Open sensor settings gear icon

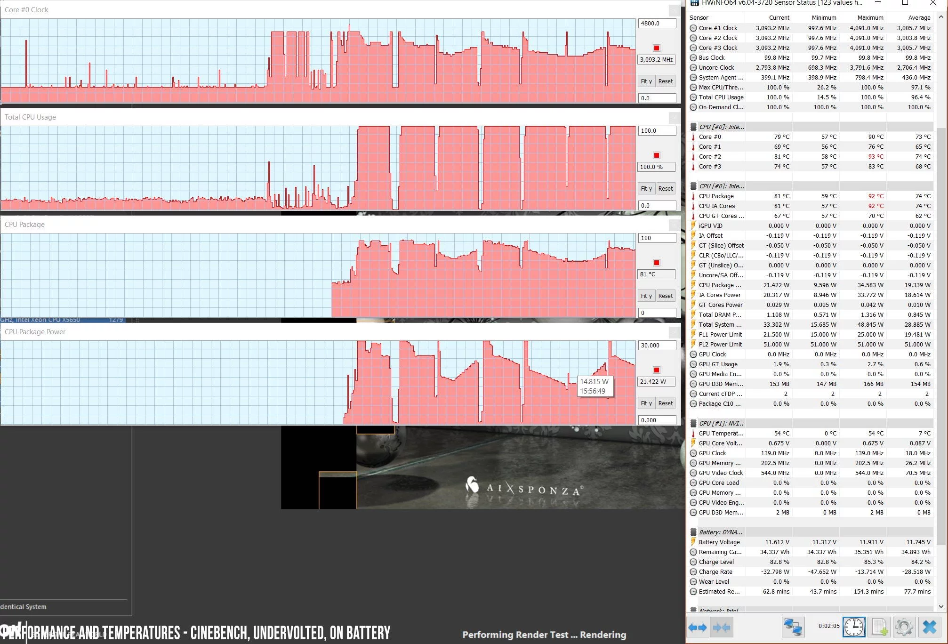click(x=904, y=627)
